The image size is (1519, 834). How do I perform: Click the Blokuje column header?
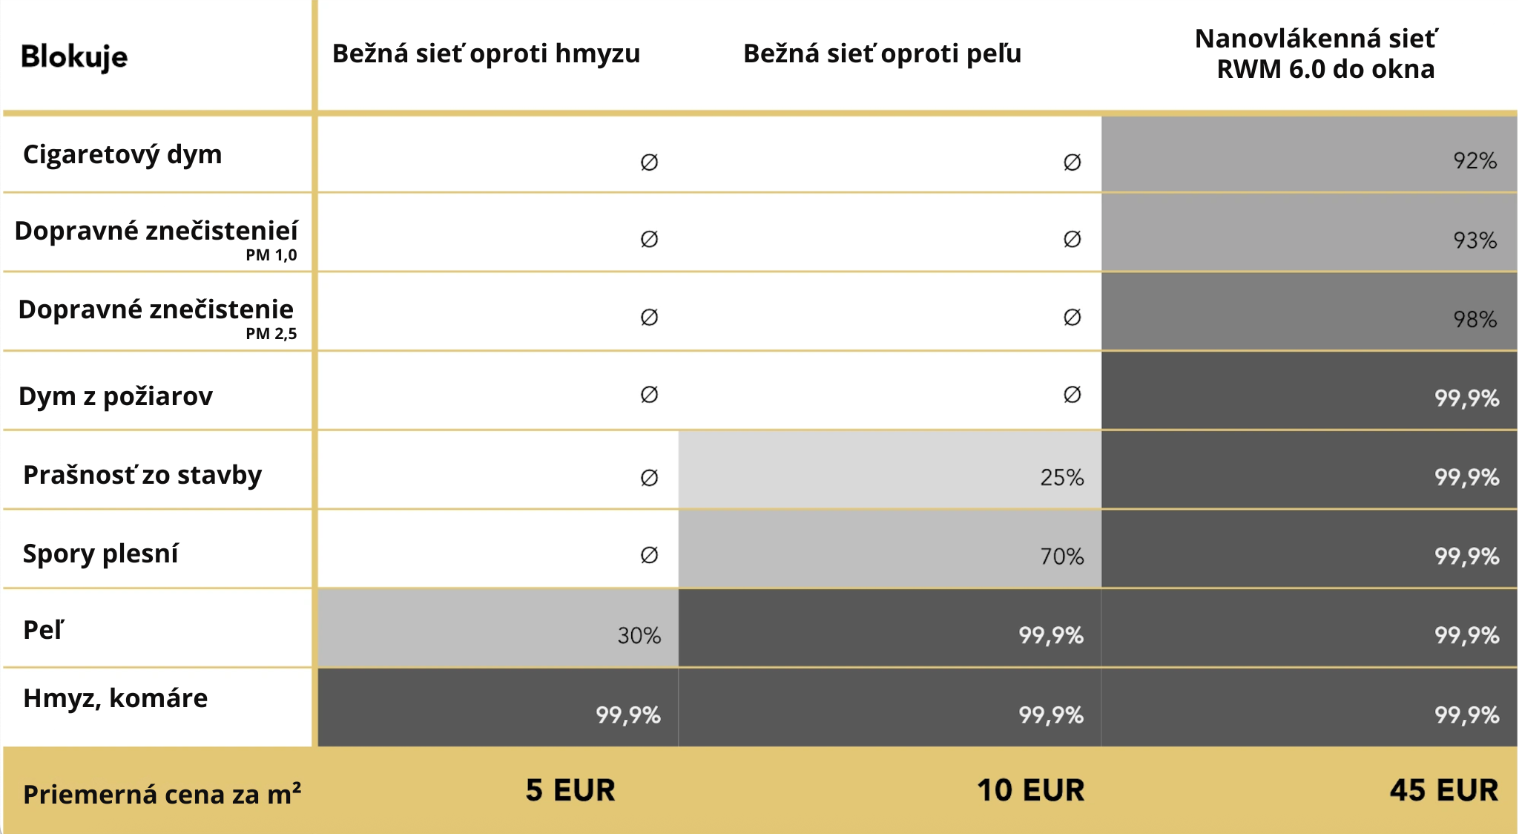74,56
